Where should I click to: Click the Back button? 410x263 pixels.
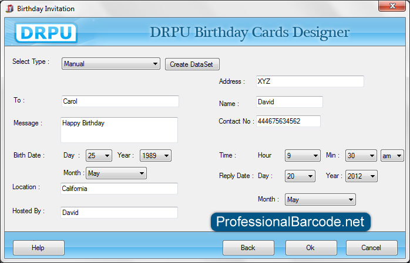tap(248, 248)
